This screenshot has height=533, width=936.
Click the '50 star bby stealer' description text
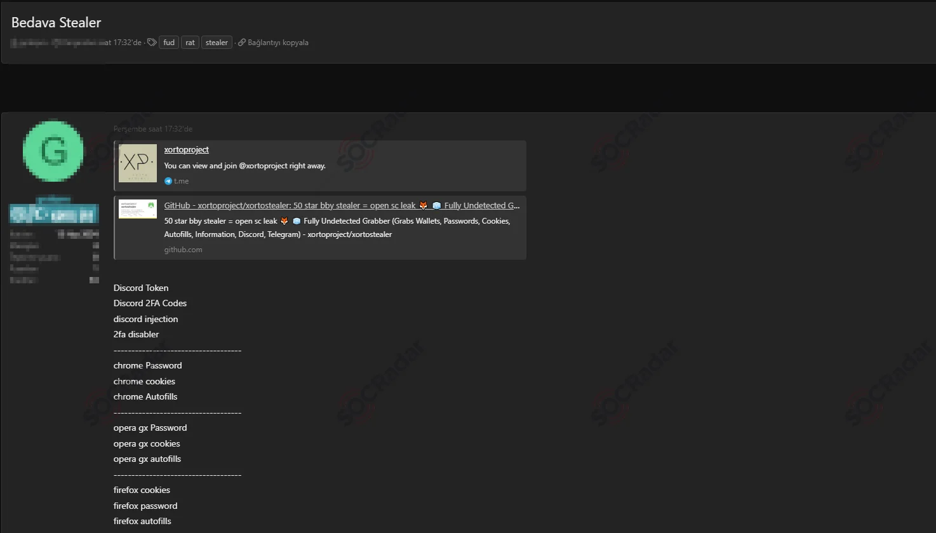click(337, 227)
